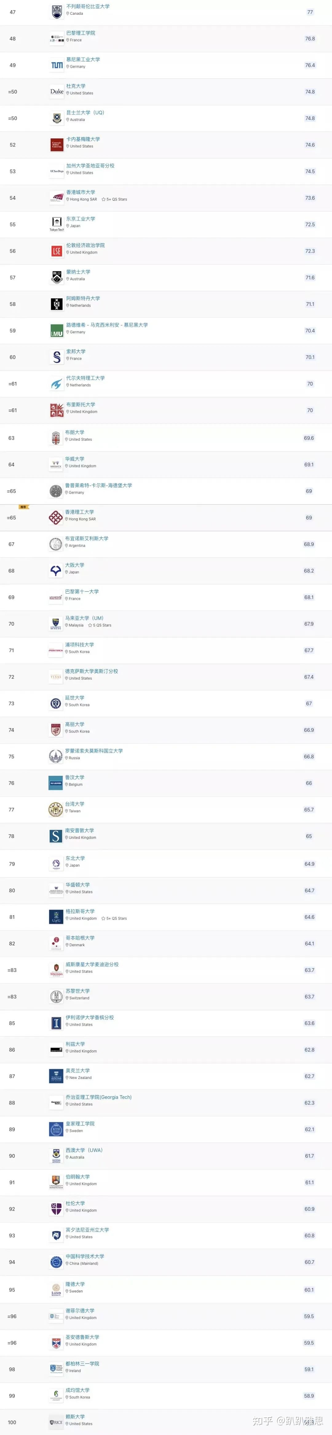Open the 布宜诺斯艾利斯大学 link
The width and height of the screenshot is (332, 1435).
click(87, 539)
